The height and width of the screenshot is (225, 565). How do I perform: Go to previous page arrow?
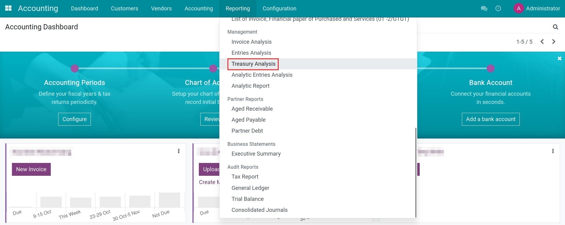[x=542, y=42]
